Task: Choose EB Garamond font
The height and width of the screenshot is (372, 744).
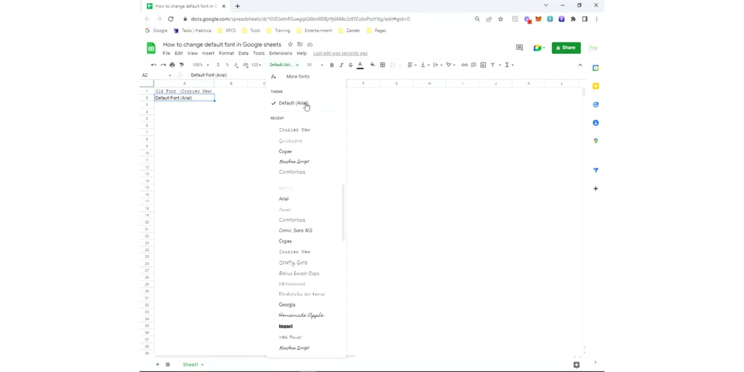Action: point(292,284)
